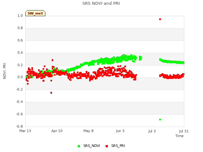The image size is (203, 152).
Task: Click the green outlier point near -0.7
Action: (x=160, y=120)
